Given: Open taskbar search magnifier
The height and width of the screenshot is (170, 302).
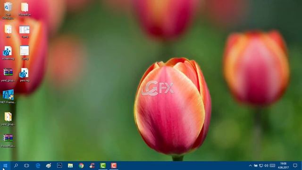Looking at the screenshot, I should pyautogui.click(x=16, y=166).
